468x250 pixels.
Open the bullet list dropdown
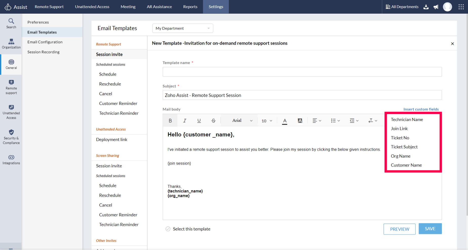[x=335, y=121]
